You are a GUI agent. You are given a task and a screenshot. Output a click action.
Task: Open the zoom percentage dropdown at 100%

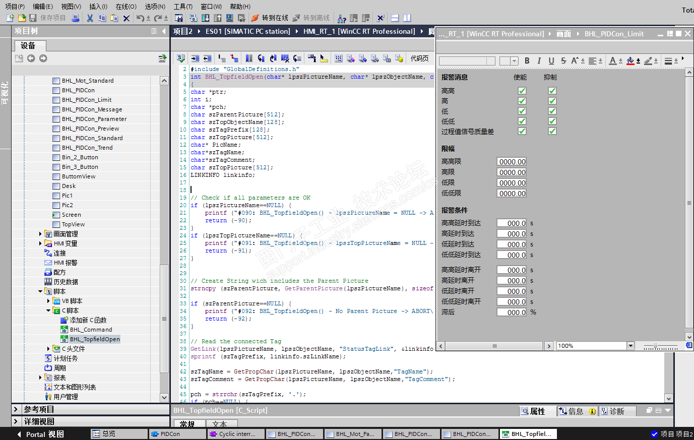click(x=630, y=346)
